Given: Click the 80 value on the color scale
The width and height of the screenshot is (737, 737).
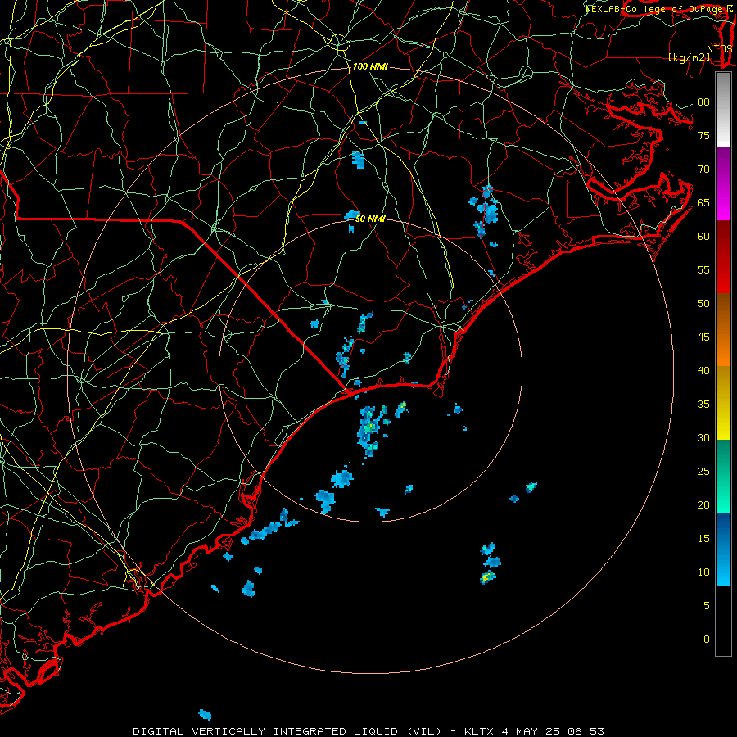Looking at the screenshot, I should point(703,102).
